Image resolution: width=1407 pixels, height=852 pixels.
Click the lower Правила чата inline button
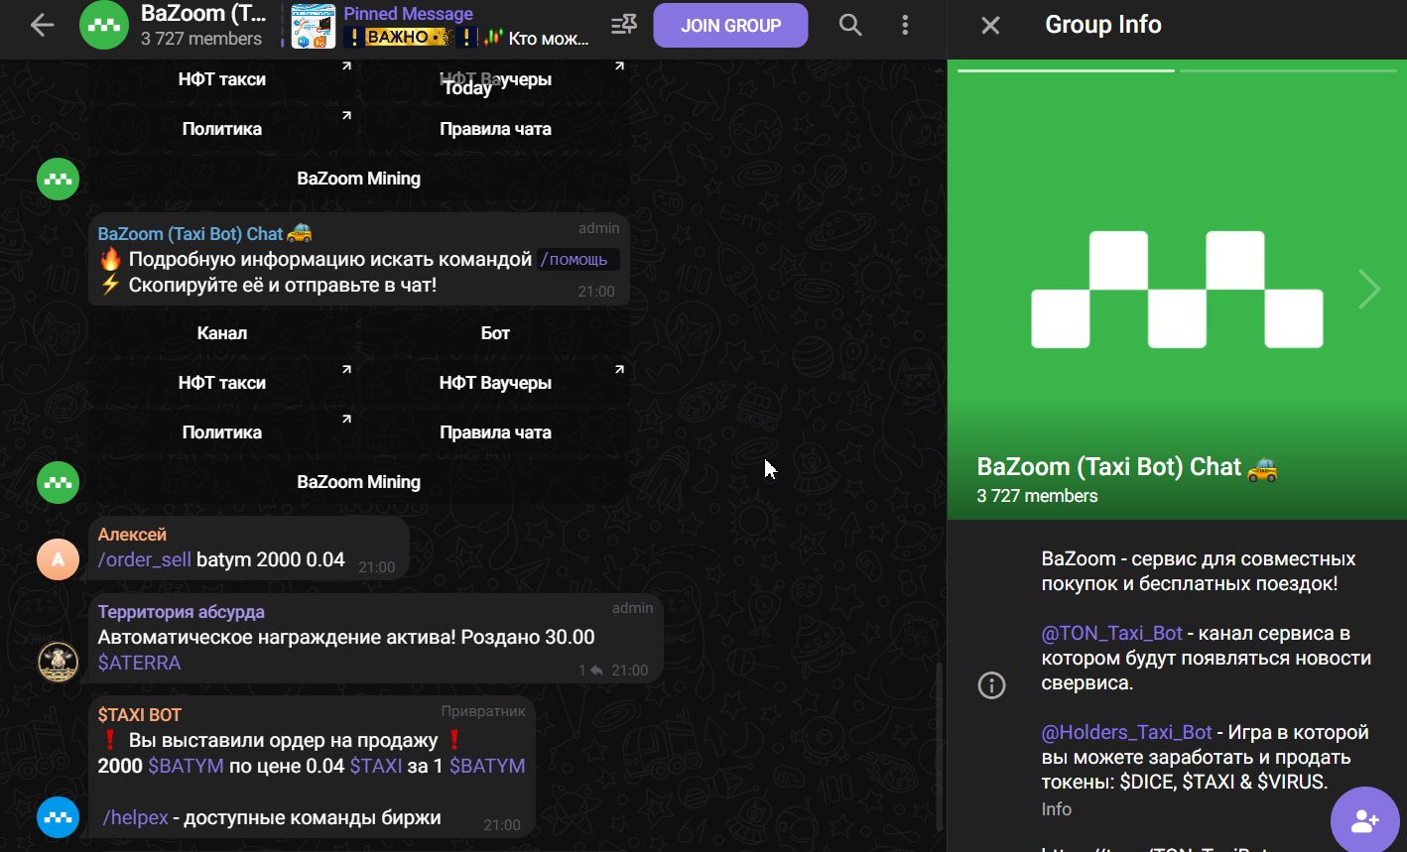coord(495,432)
